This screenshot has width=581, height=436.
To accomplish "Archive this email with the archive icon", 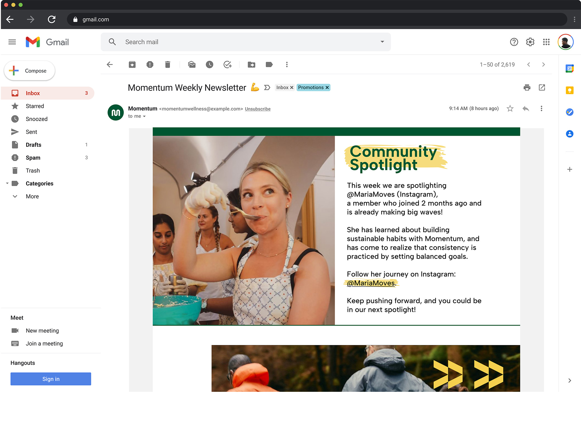I will click(132, 65).
